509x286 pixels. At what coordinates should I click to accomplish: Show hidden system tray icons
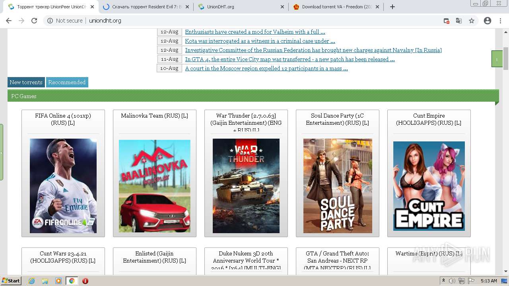coord(443,281)
